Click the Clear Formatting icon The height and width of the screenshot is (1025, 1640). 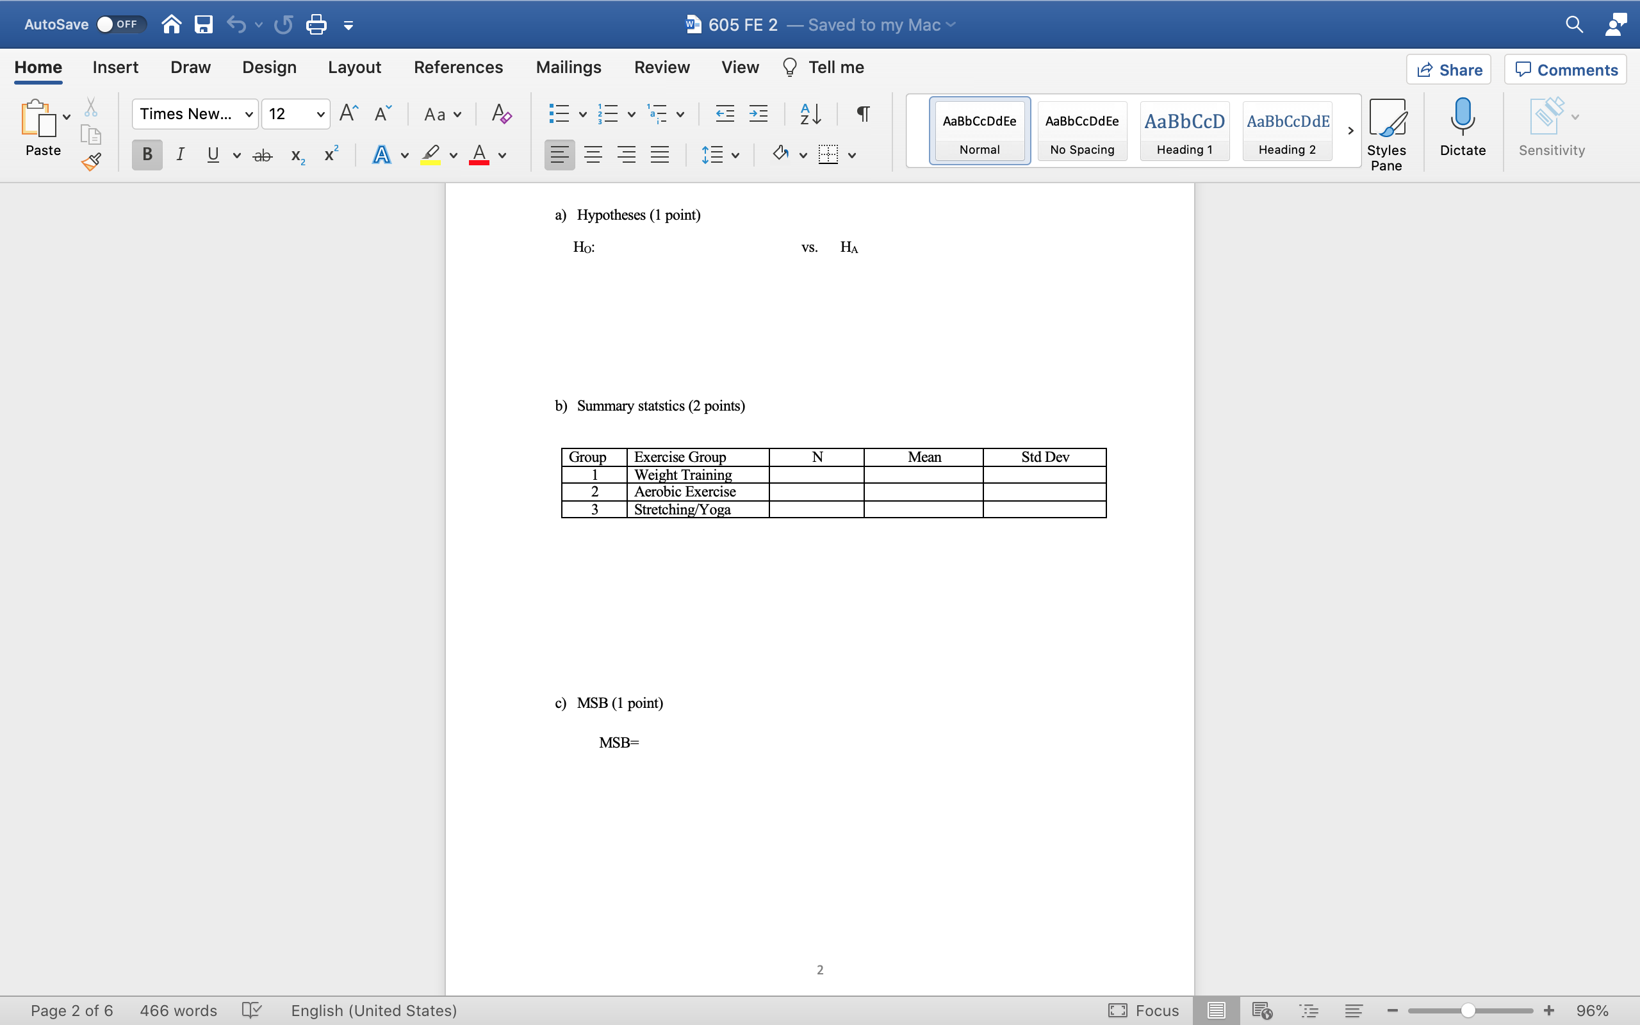(501, 114)
